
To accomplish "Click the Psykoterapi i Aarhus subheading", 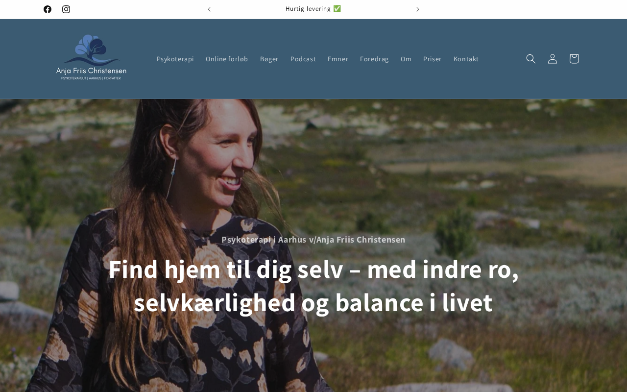I will pyautogui.click(x=313, y=240).
